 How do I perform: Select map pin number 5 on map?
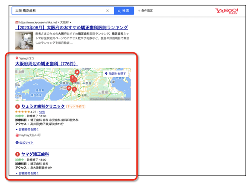click(74, 90)
